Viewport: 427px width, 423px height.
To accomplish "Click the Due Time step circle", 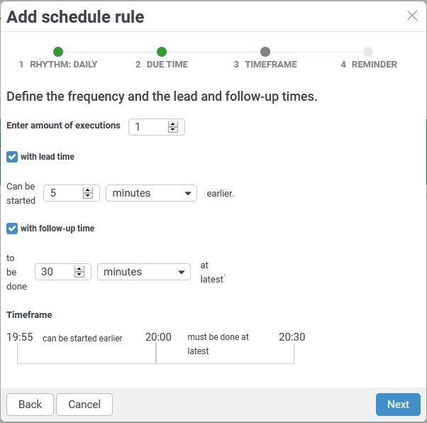I will point(162,52).
